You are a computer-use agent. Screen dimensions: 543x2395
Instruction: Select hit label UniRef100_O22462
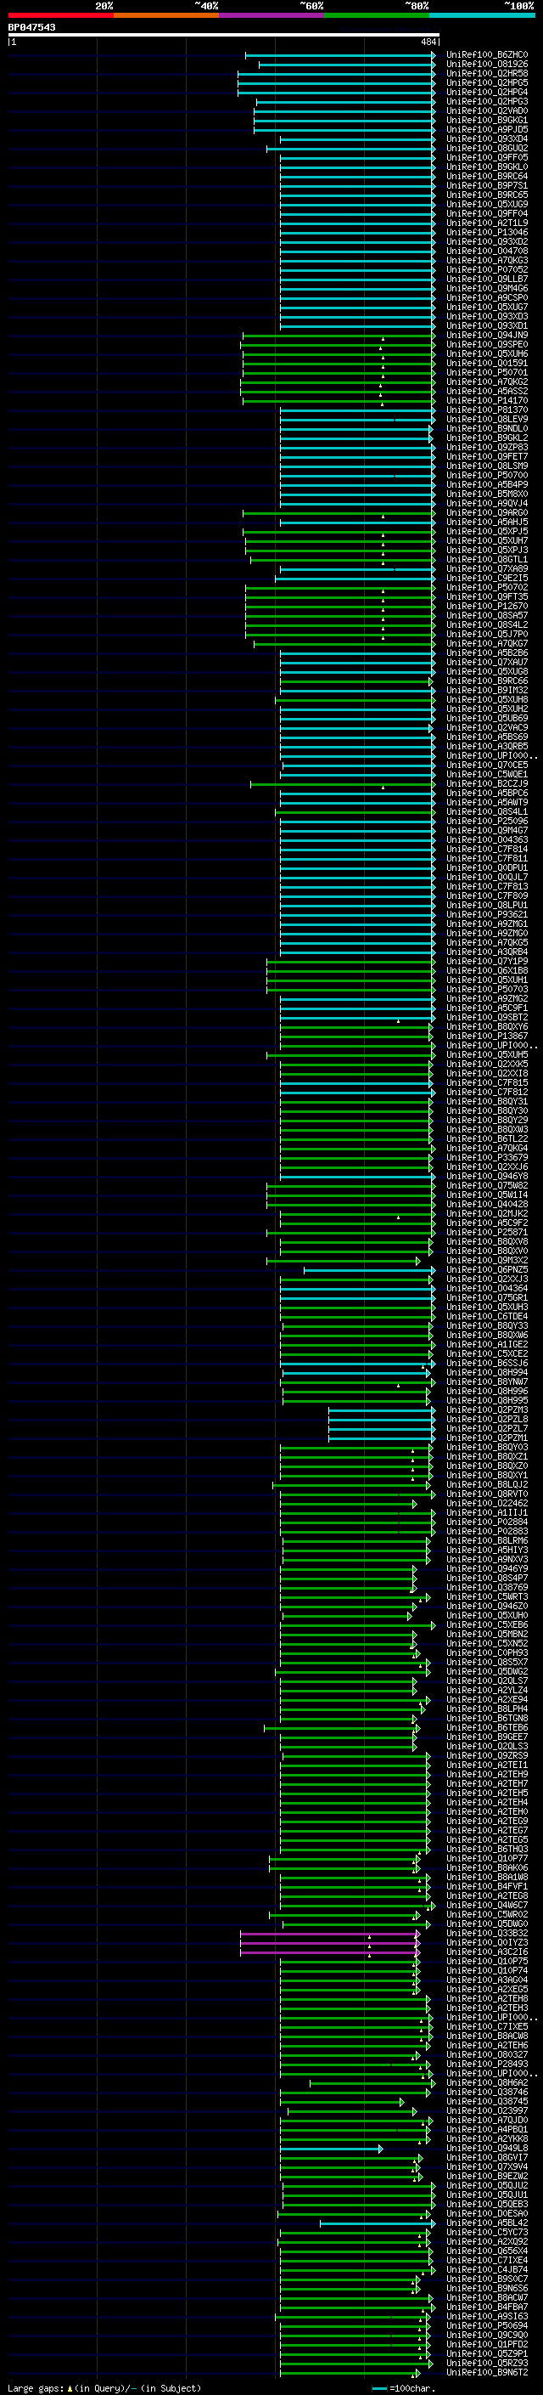tap(487, 1504)
